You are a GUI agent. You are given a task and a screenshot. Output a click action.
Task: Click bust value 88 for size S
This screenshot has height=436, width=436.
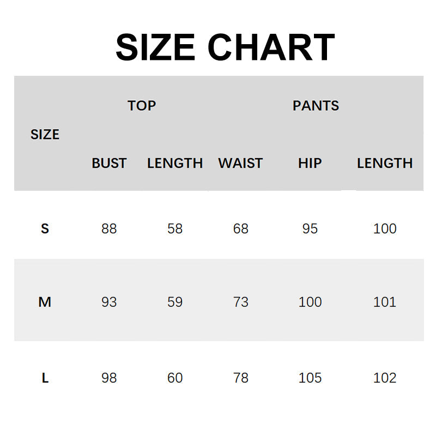(109, 229)
